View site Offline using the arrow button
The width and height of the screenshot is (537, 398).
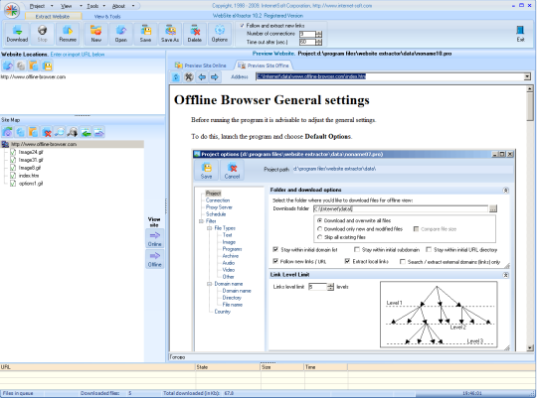click(x=155, y=259)
